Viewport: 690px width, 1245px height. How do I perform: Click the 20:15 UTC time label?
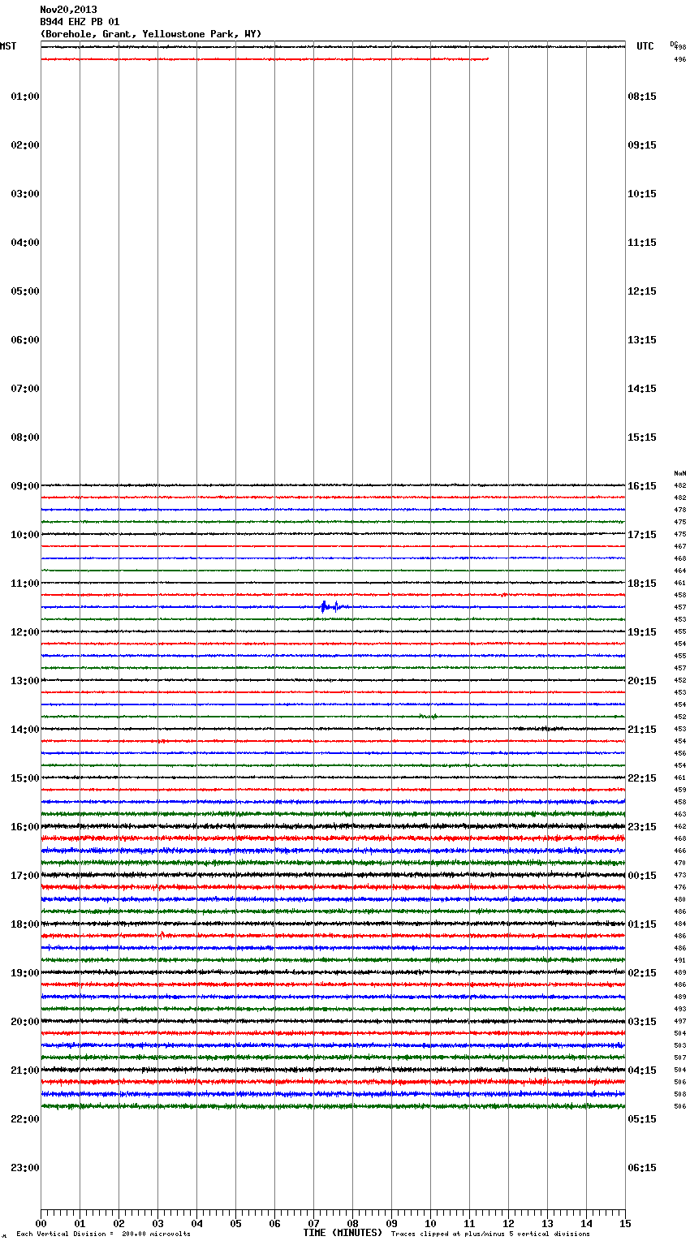point(642,681)
